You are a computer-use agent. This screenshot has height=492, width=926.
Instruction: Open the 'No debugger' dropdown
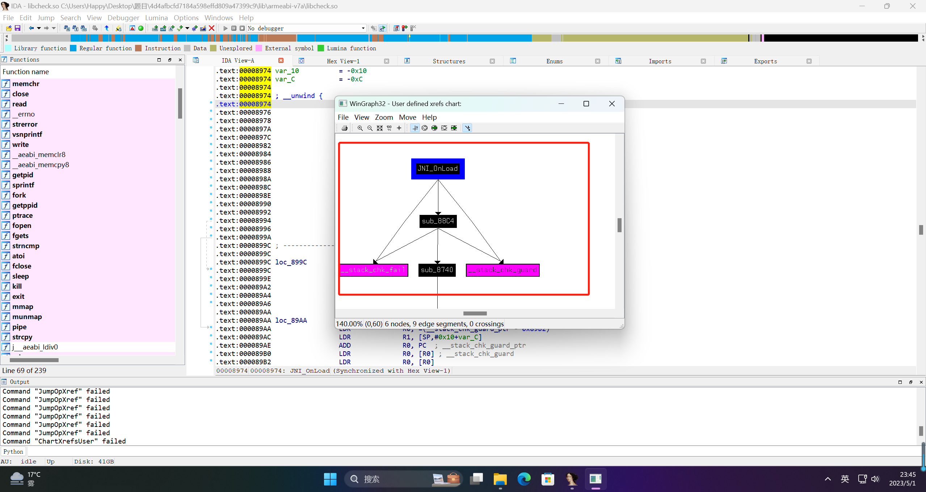(x=363, y=28)
